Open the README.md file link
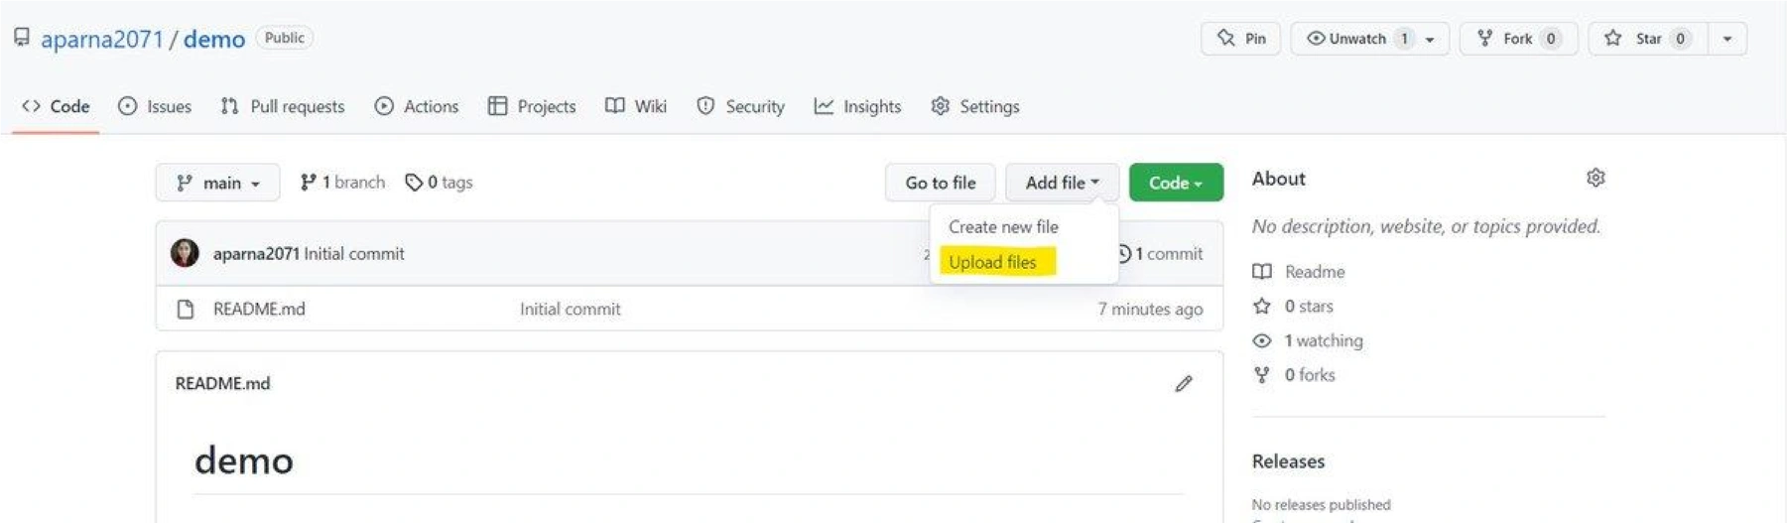The height and width of the screenshot is (523, 1787). point(259,310)
